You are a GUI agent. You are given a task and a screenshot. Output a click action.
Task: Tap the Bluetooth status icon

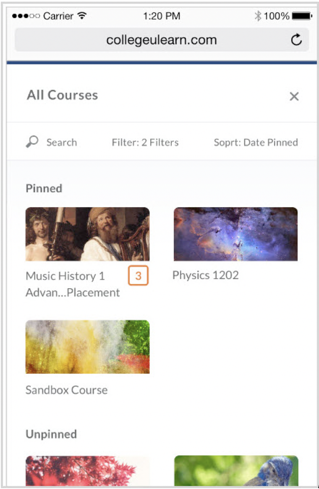coord(258,16)
